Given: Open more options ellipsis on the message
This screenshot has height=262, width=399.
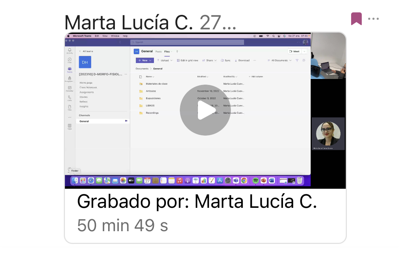Looking at the screenshot, I should pyautogui.click(x=373, y=19).
